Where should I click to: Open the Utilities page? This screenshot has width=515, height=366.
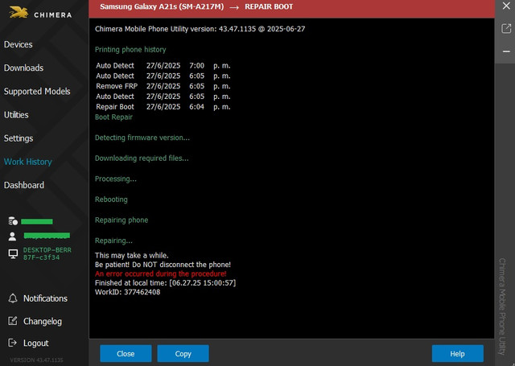(x=16, y=115)
